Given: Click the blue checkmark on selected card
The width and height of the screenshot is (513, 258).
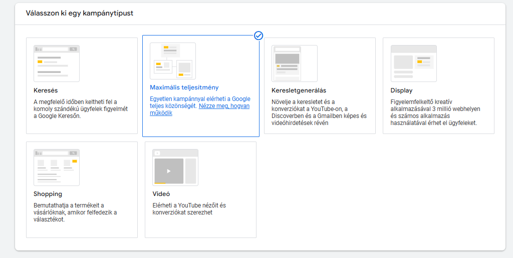Looking at the screenshot, I should tap(259, 35).
